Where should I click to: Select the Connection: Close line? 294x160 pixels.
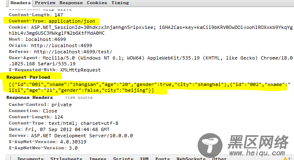33,111
